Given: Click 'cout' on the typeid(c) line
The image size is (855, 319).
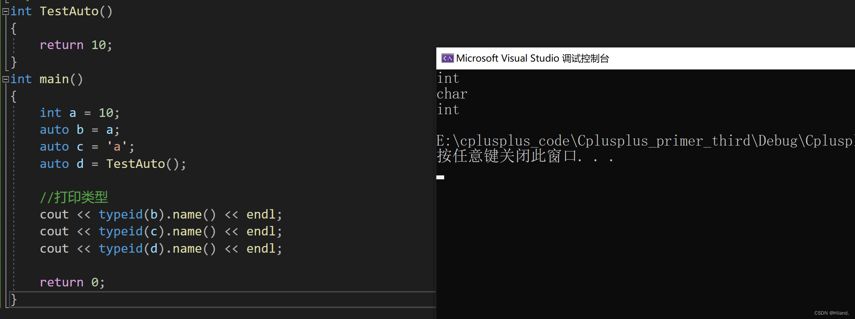Looking at the screenshot, I should click(x=54, y=232).
